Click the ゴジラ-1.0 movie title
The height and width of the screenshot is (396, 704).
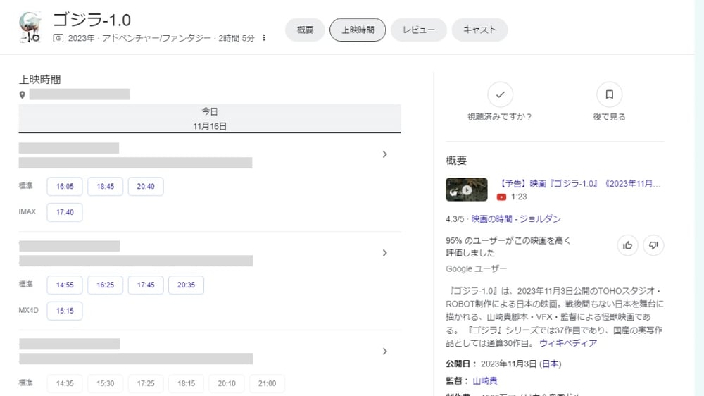[92, 20]
